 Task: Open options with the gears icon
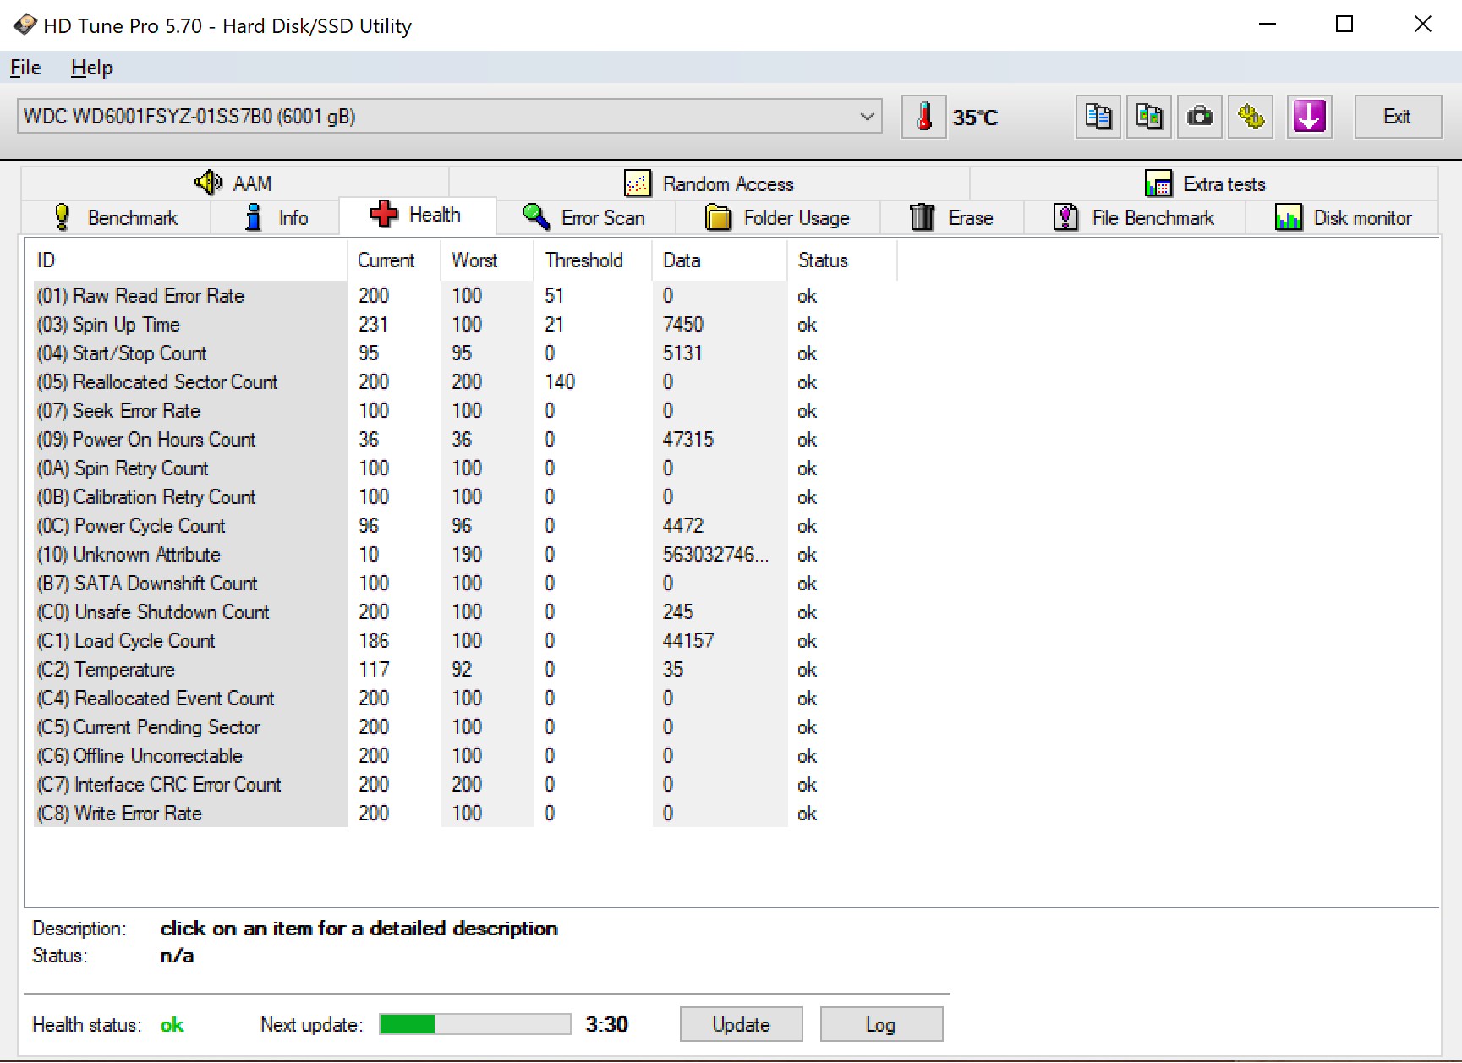tap(1251, 117)
